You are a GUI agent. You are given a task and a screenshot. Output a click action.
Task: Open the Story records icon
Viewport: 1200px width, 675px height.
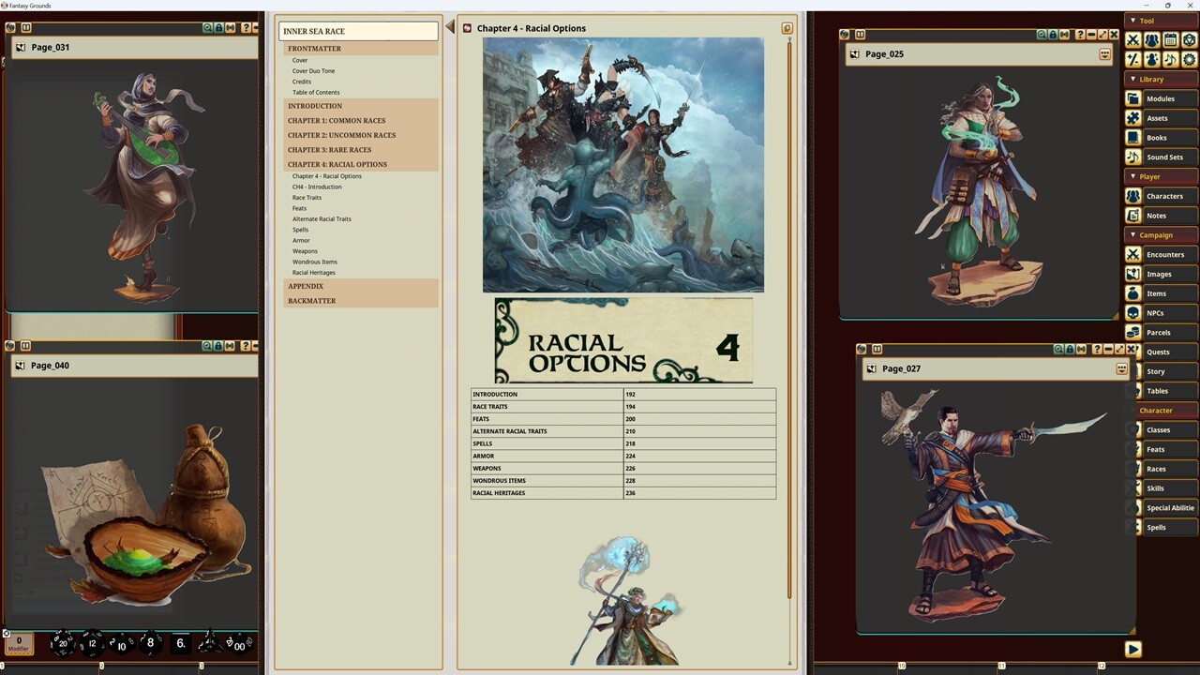pos(1156,371)
